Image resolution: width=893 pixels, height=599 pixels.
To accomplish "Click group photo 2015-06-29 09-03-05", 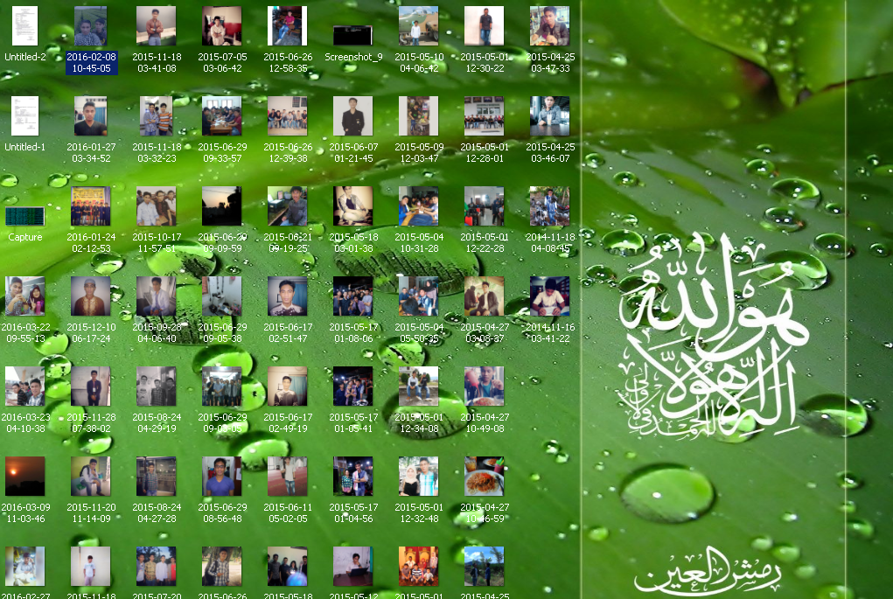I will [x=222, y=386].
